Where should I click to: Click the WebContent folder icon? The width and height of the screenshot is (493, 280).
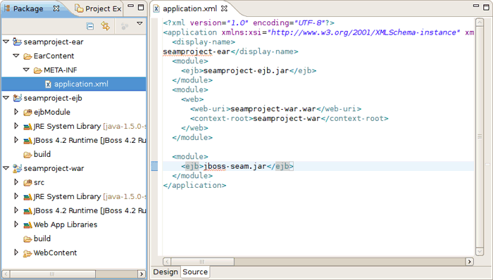pos(27,253)
